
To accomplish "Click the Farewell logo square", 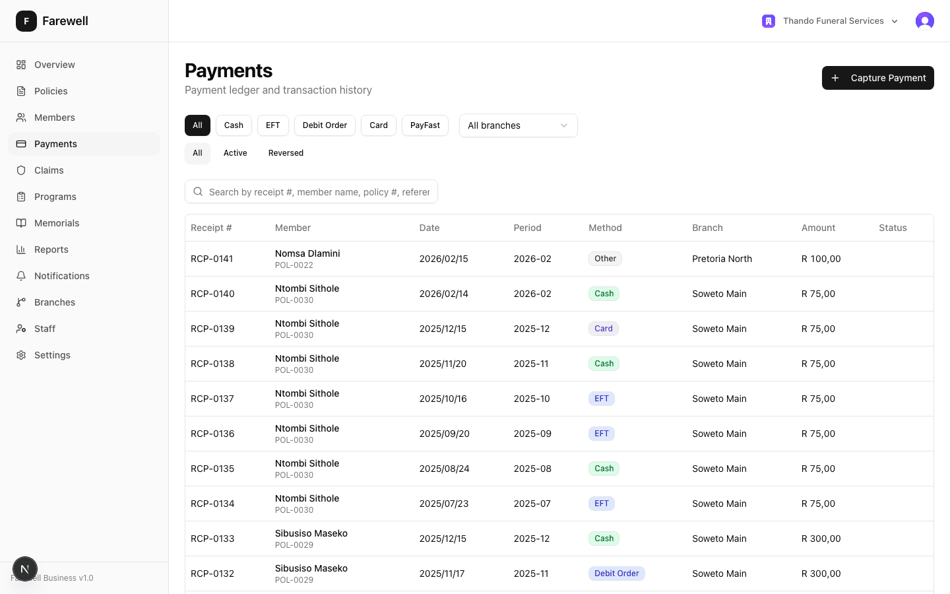I will point(26,20).
